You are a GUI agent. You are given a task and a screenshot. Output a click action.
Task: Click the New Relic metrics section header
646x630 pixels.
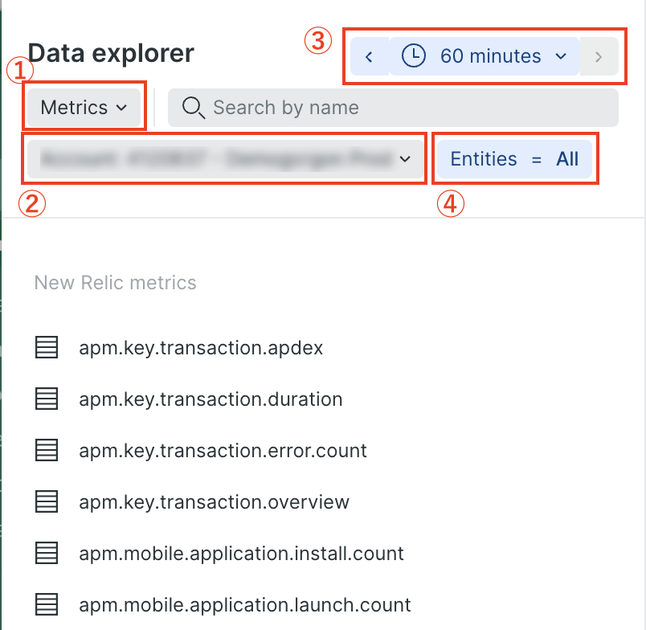[115, 282]
